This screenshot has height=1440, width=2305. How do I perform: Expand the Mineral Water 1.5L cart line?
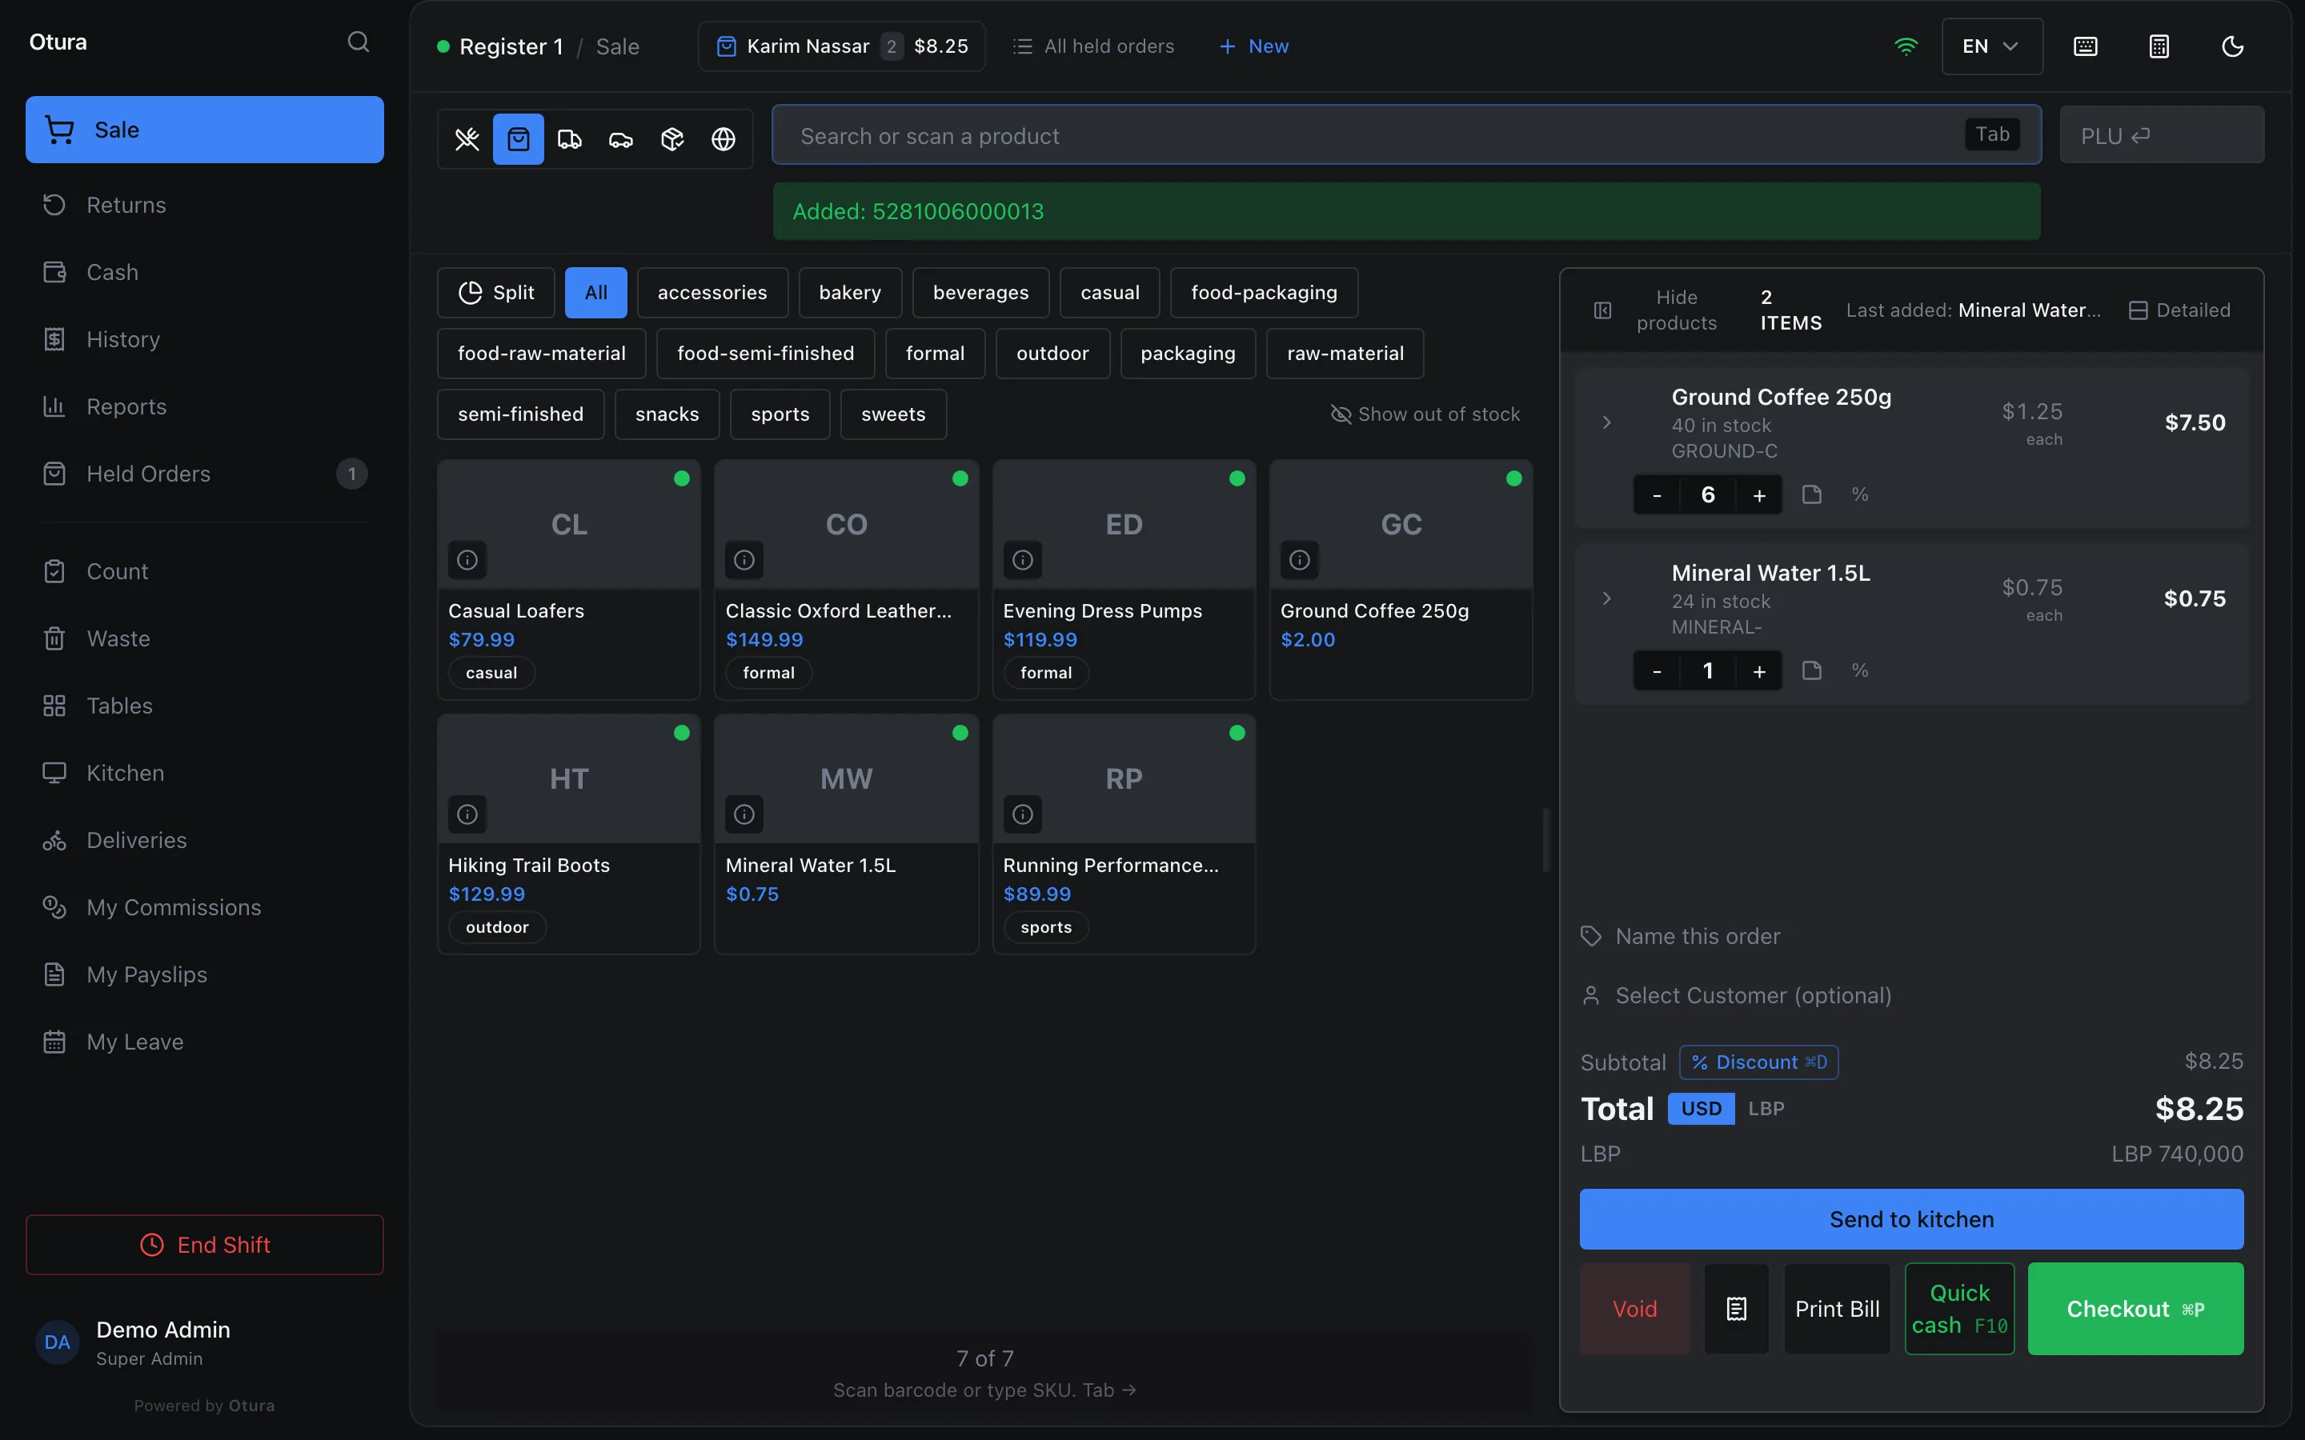click(1607, 599)
